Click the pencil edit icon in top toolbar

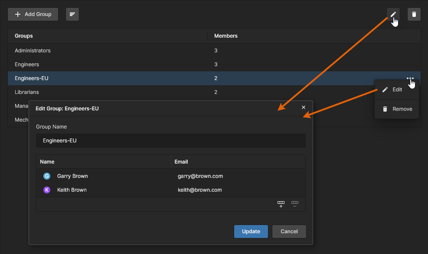(x=393, y=14)
